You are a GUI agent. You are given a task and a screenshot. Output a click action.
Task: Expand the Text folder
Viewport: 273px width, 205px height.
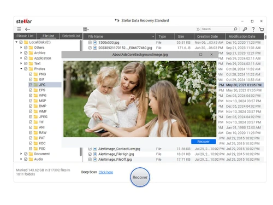pos(21,63)
